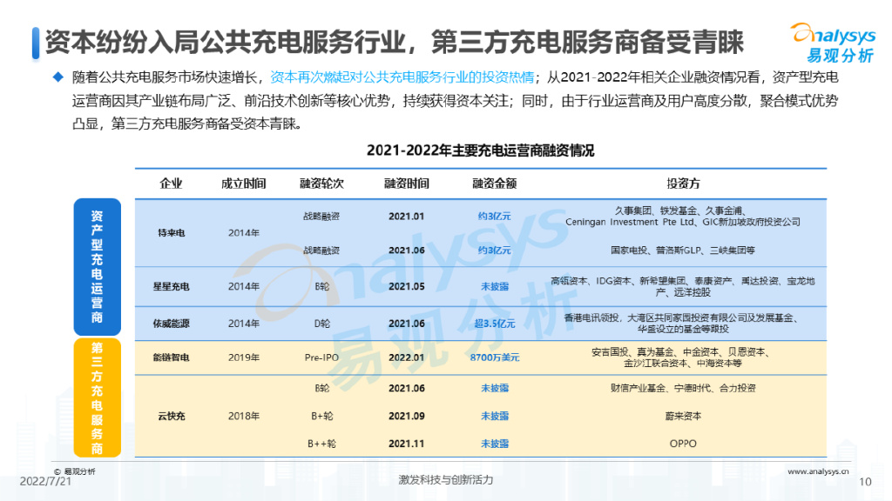Viewport: 892px width, 501px height.
Task: Click the investor cell 蔚来资本
Action: 683,416
